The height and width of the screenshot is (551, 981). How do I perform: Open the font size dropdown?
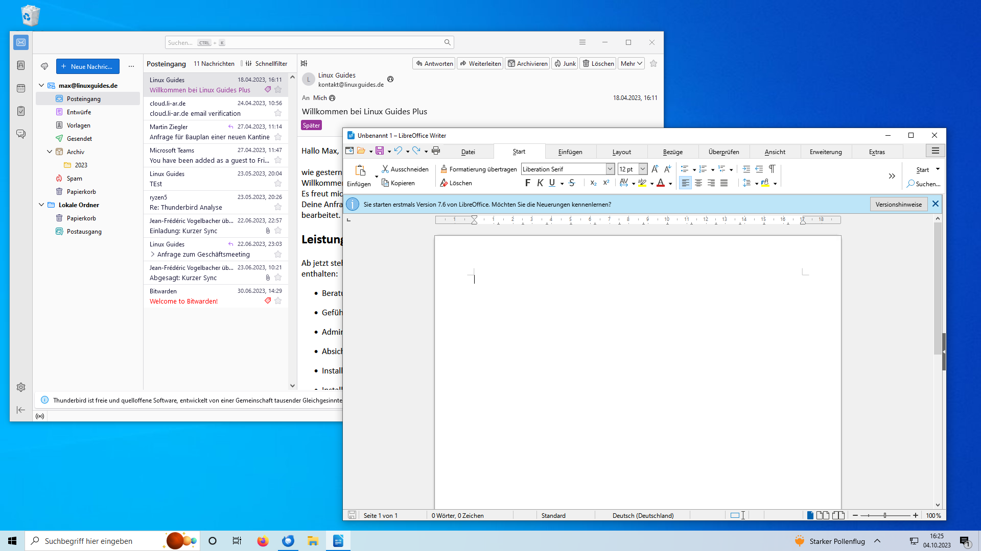coord(643,169)
